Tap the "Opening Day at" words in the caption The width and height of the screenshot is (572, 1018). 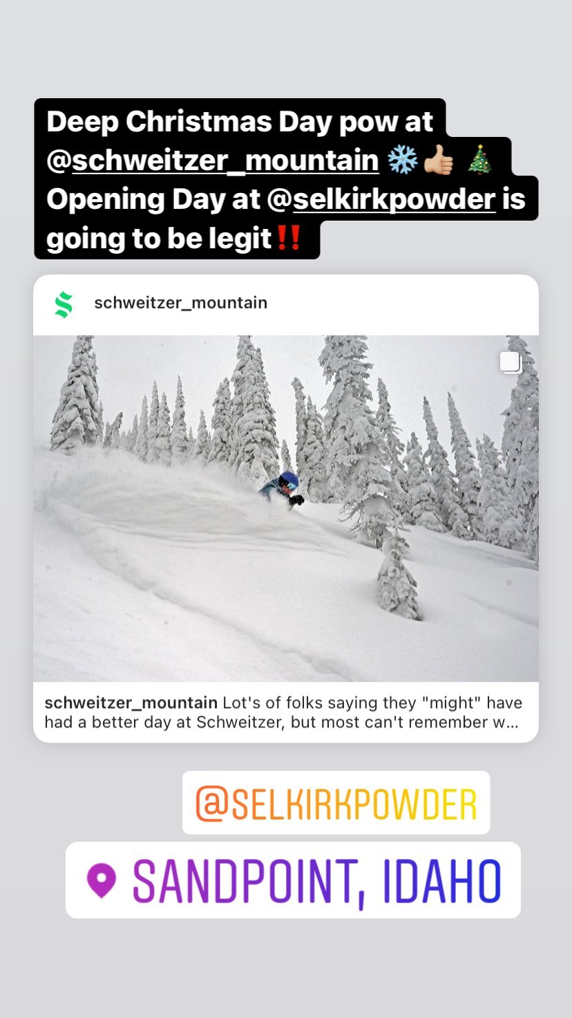click(153, 200)
